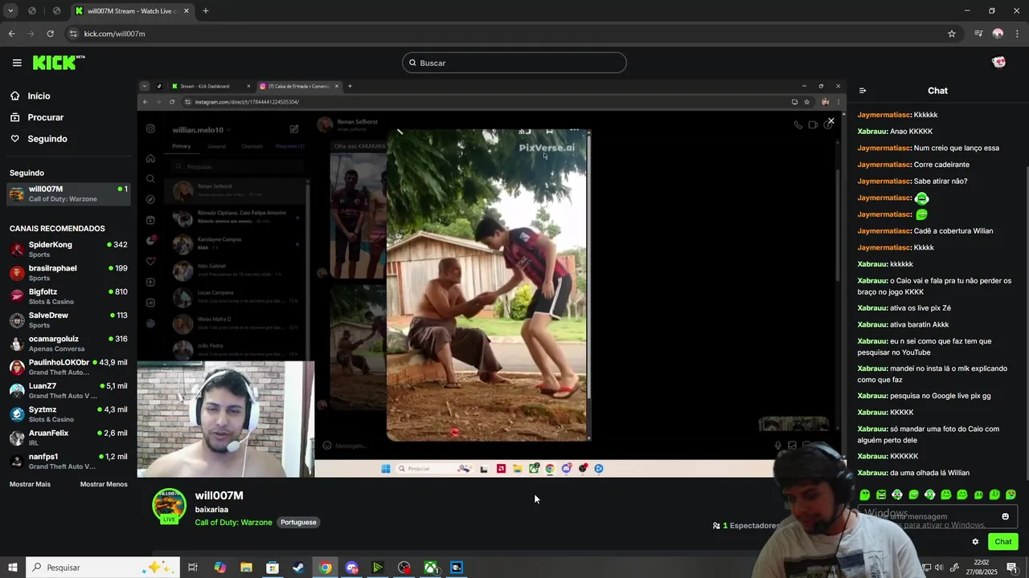Bookmark this page with the star icon

tap(952, 34)
